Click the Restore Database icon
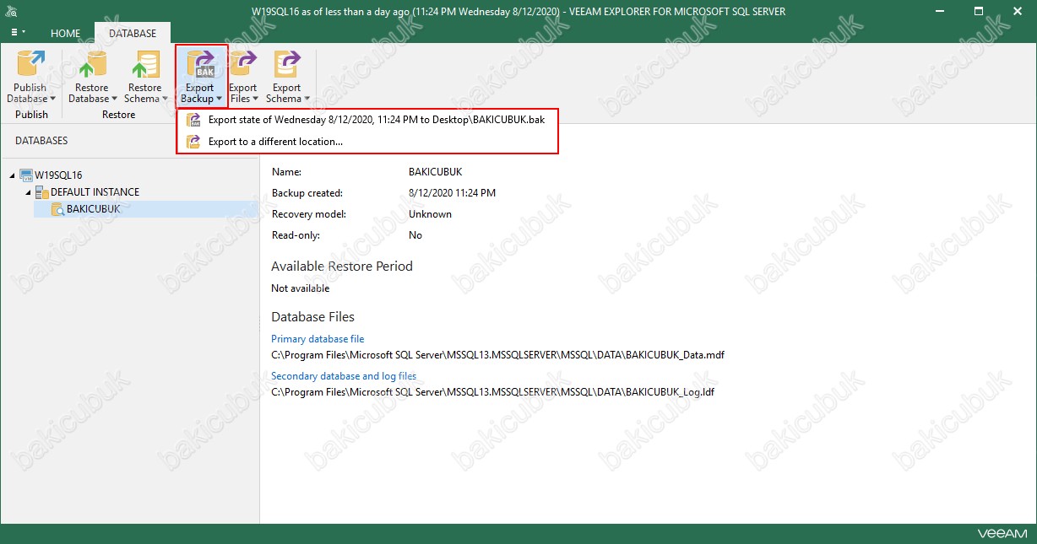Screen dimensions: 1037x544 (92, 65)
